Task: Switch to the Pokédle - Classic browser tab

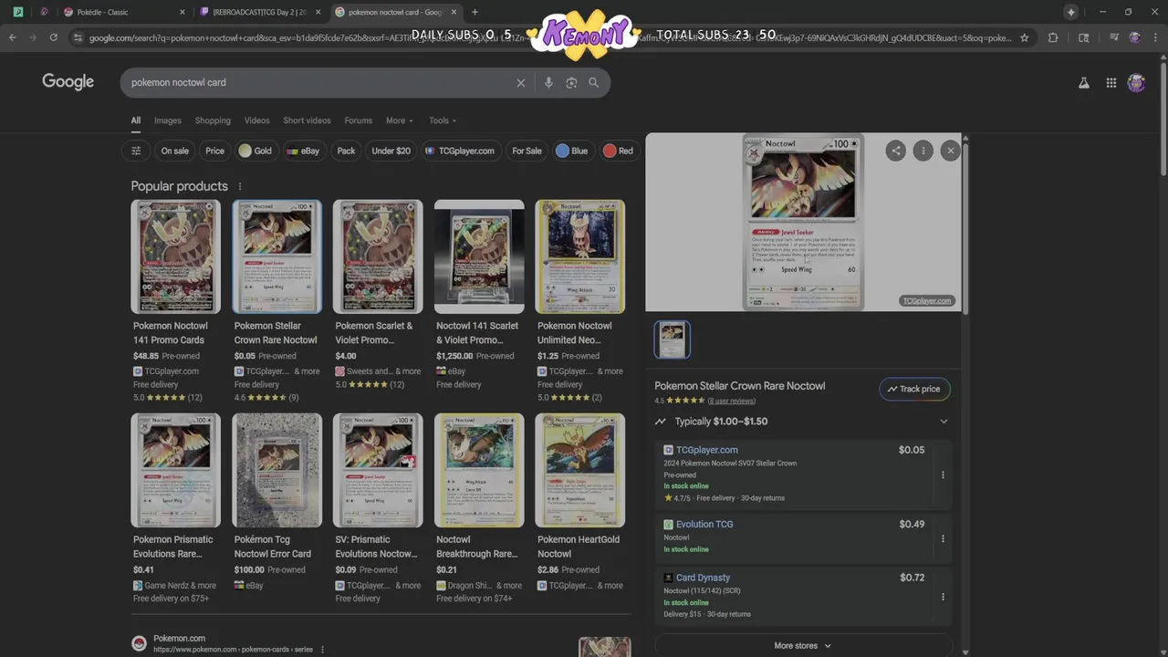Action: tap(123, 12)
